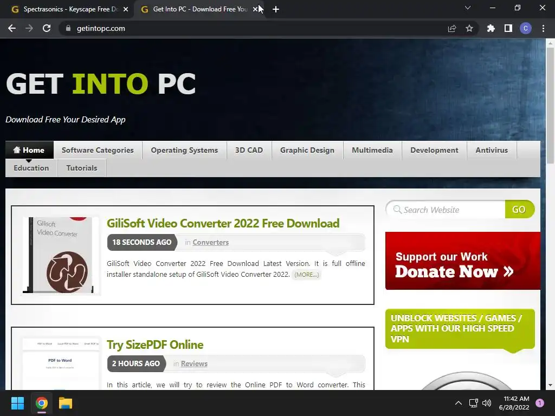The image size is (555, 416).
Task: Open the Converters category link
Action: click(x=211, y=242)
